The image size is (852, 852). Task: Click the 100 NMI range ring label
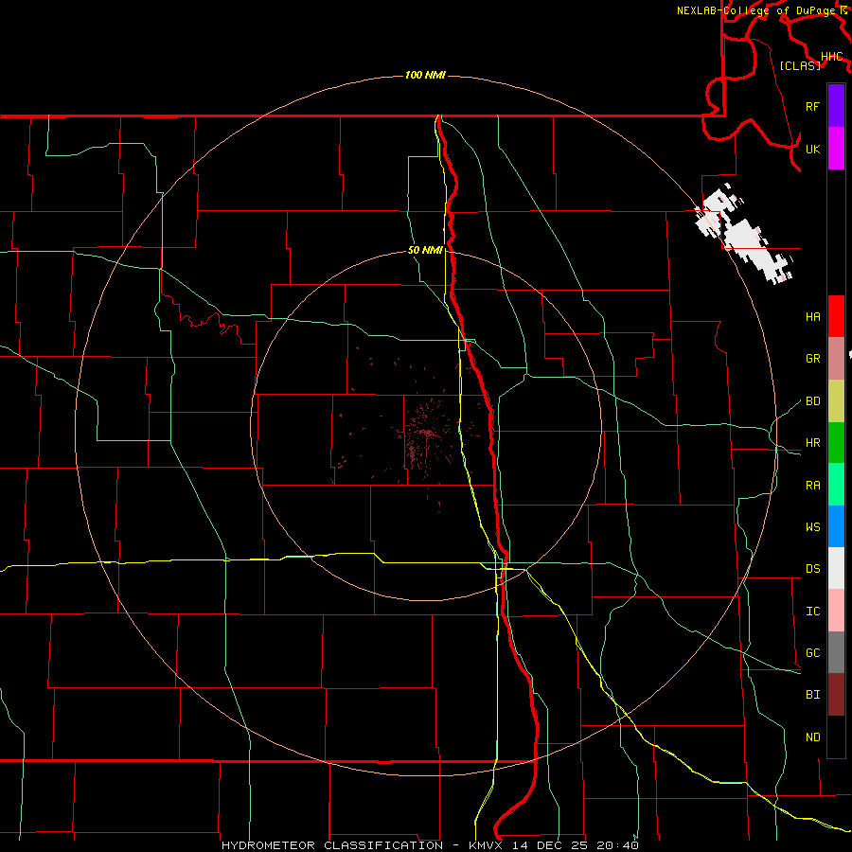(425, 75)
